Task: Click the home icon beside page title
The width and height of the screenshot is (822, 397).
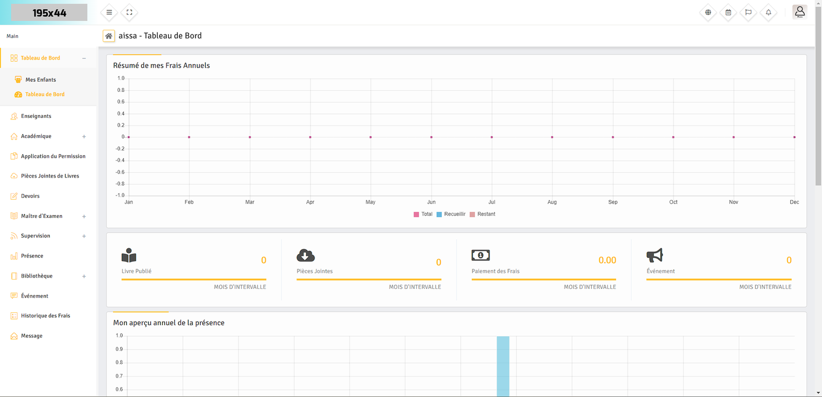Action: tap(108, 36)
